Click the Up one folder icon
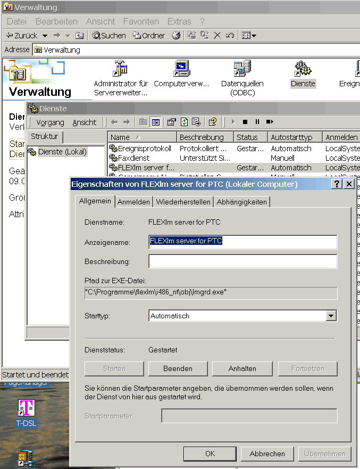Screen dimensions: 360x469 pyautogui.click(x=79, y=36)
